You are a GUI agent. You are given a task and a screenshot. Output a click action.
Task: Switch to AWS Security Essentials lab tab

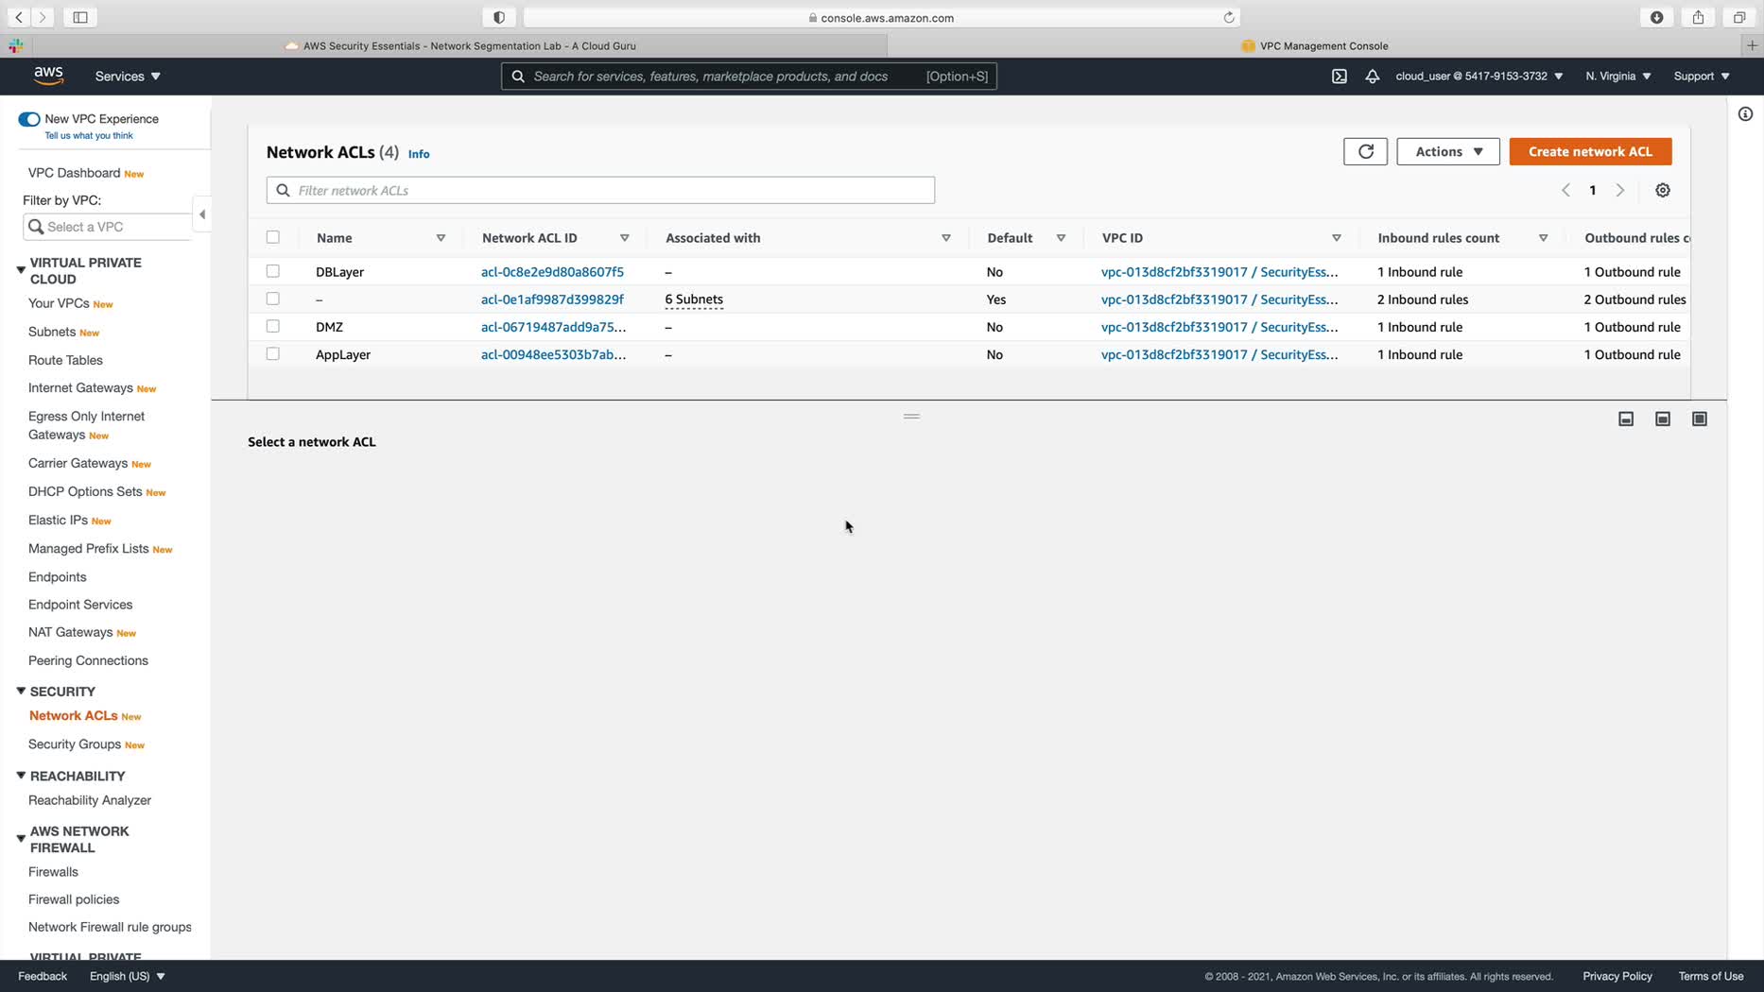pyautogui.click(x=460, y=45)
